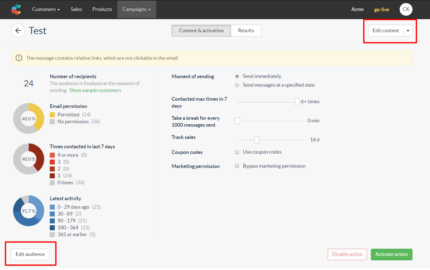The height and width of the screenshot is (270, 430).
Task: Enable the Use coupon codes checkbox
Action: pyautogui.click(x=237, y=152)
